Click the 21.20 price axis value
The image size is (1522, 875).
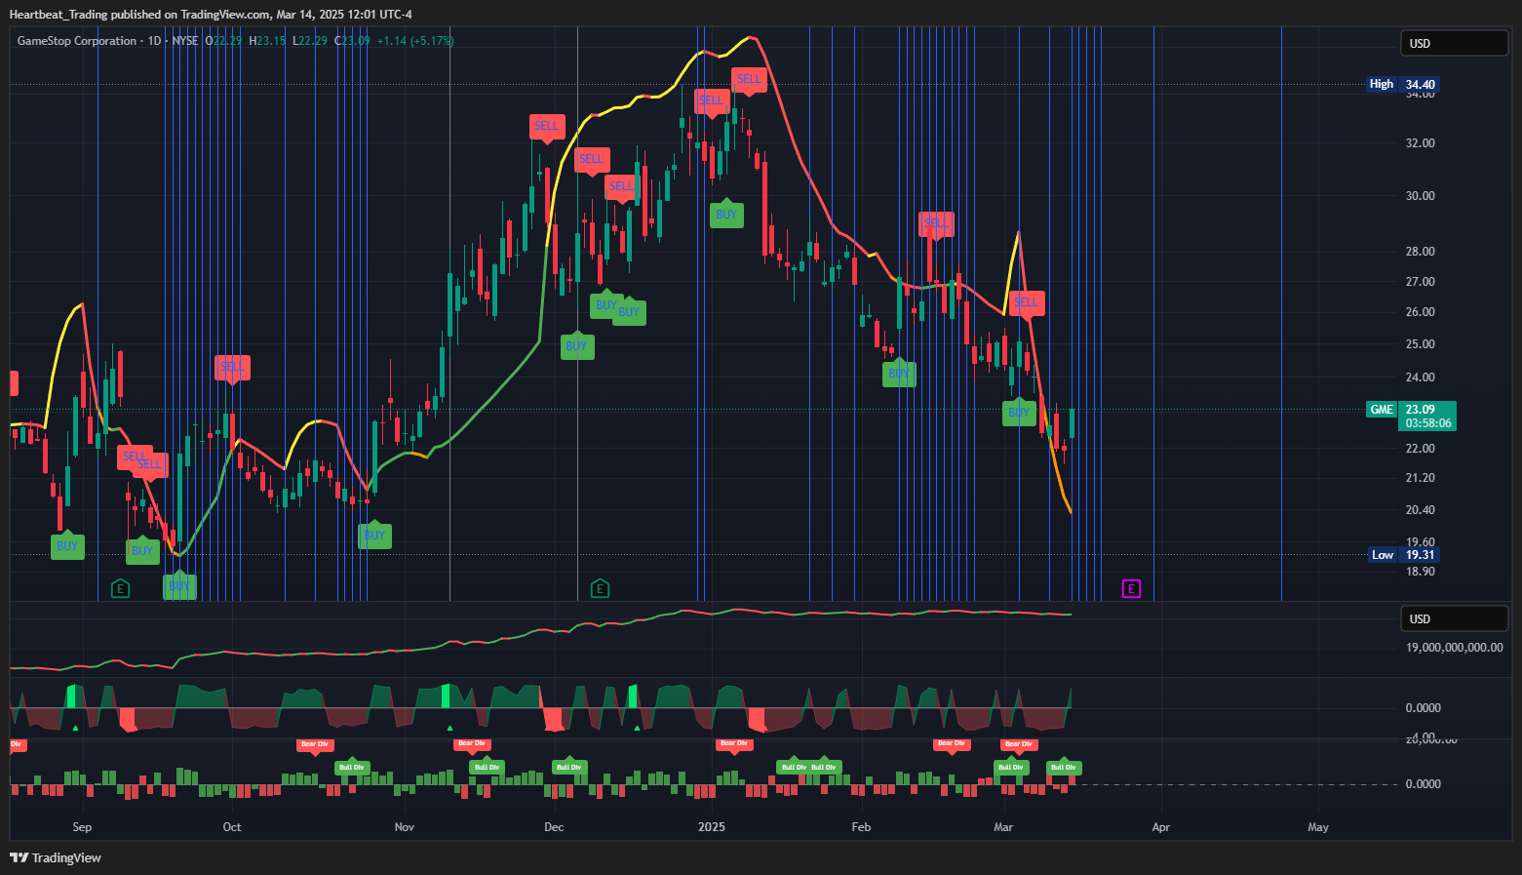[x=1421, y=478]
